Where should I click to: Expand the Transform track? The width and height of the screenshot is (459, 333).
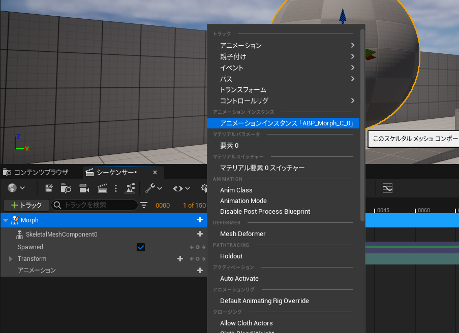click(11, 259)
